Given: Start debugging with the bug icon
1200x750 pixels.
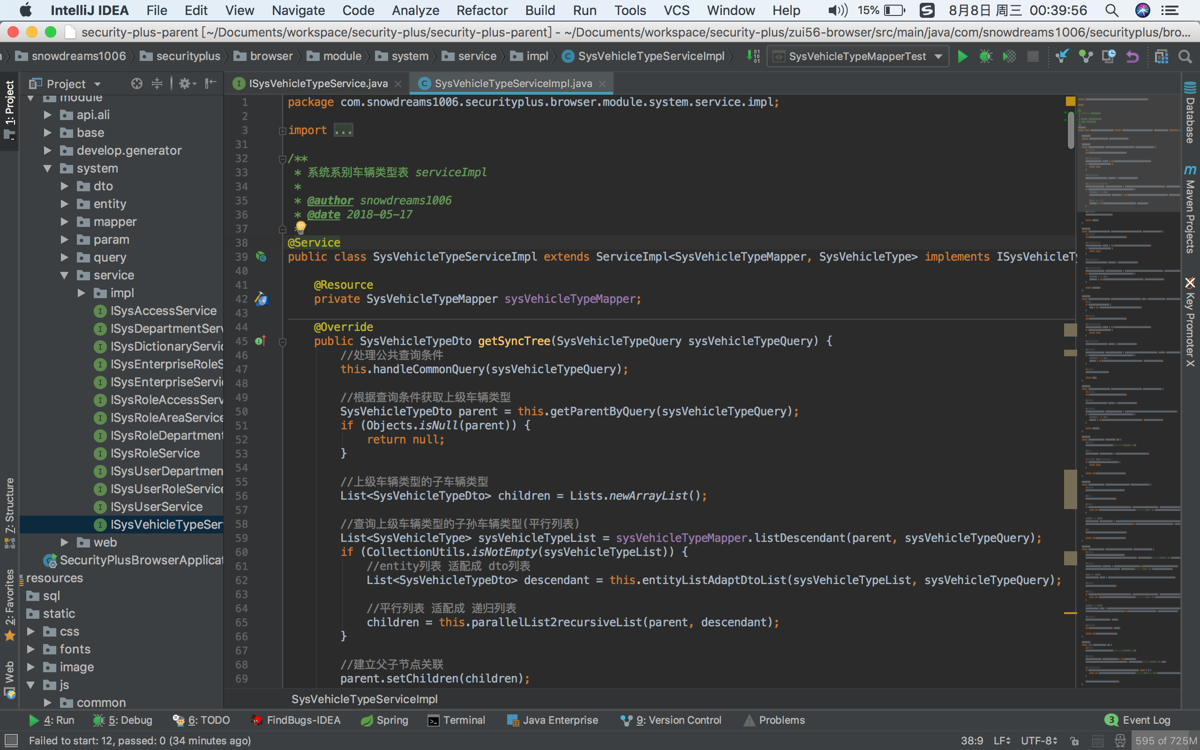Looking at the screenshot, I should [985, 57].
